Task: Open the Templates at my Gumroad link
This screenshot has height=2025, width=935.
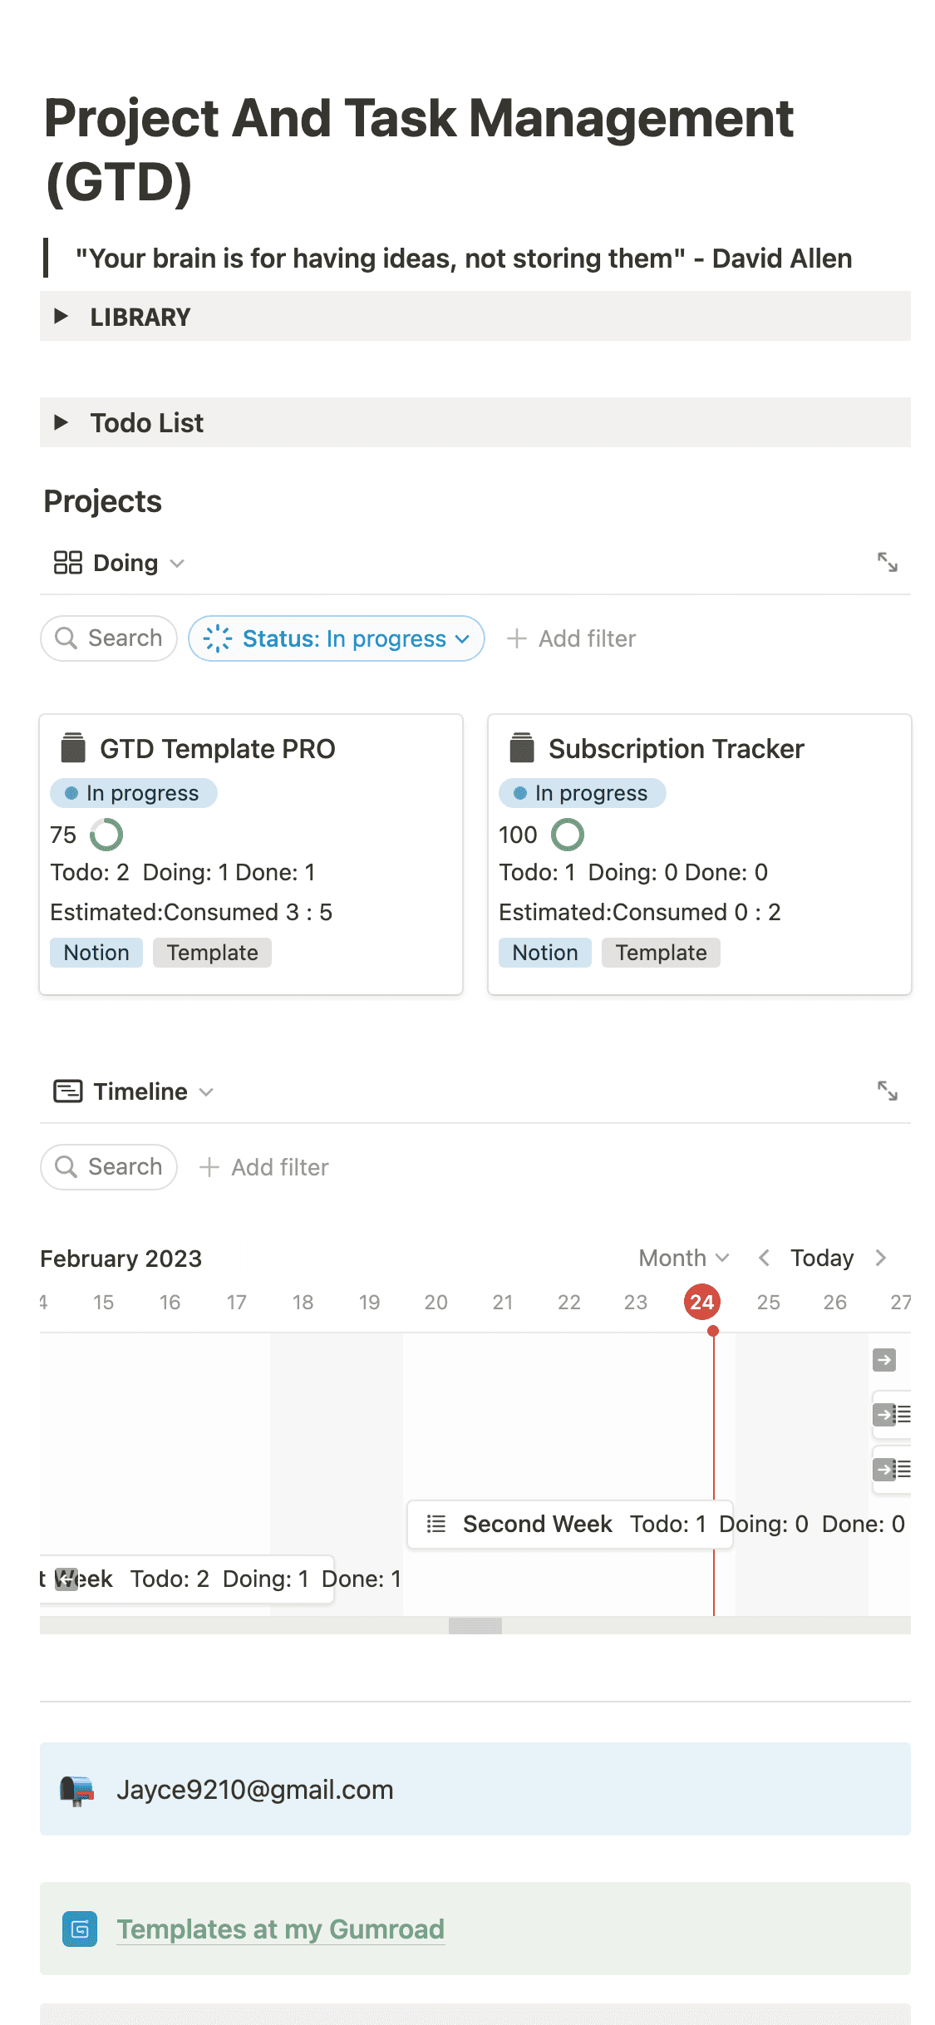Action: coord(280,1929)
